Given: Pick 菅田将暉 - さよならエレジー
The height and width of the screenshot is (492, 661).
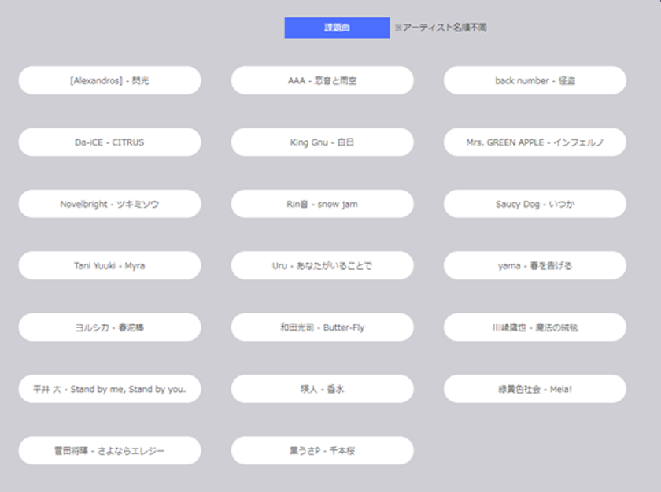Looking at the screenshot, I should (109, 451).
